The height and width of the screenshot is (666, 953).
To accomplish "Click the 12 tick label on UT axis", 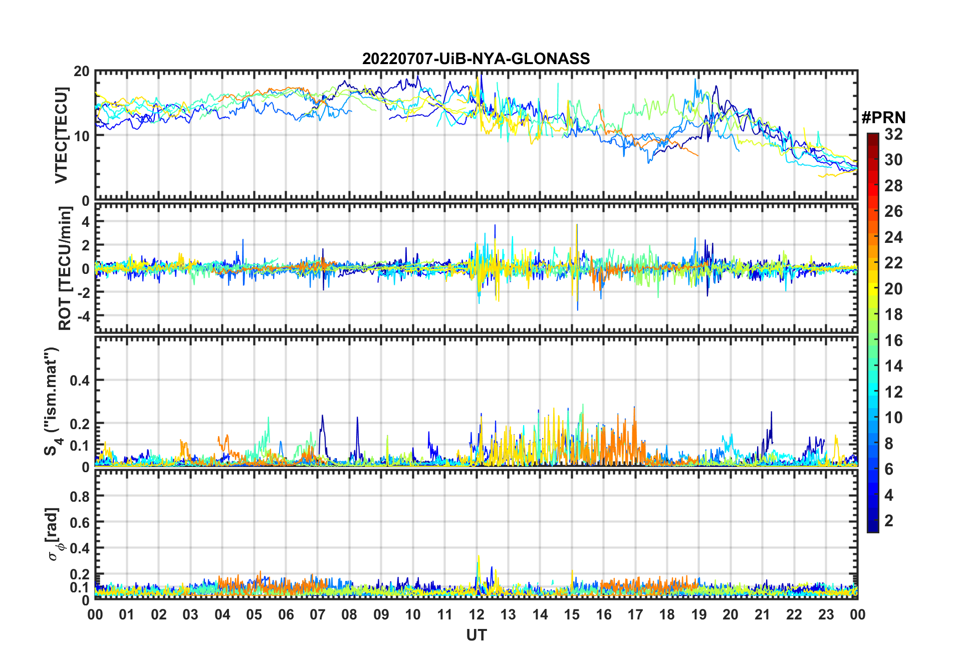I will point(476,615).
